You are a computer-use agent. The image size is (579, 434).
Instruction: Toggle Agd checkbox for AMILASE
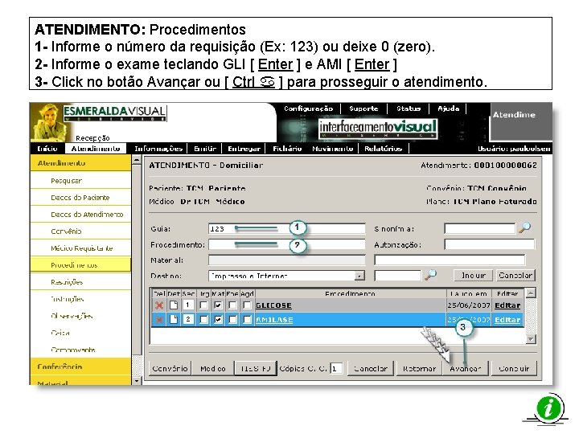247,320
